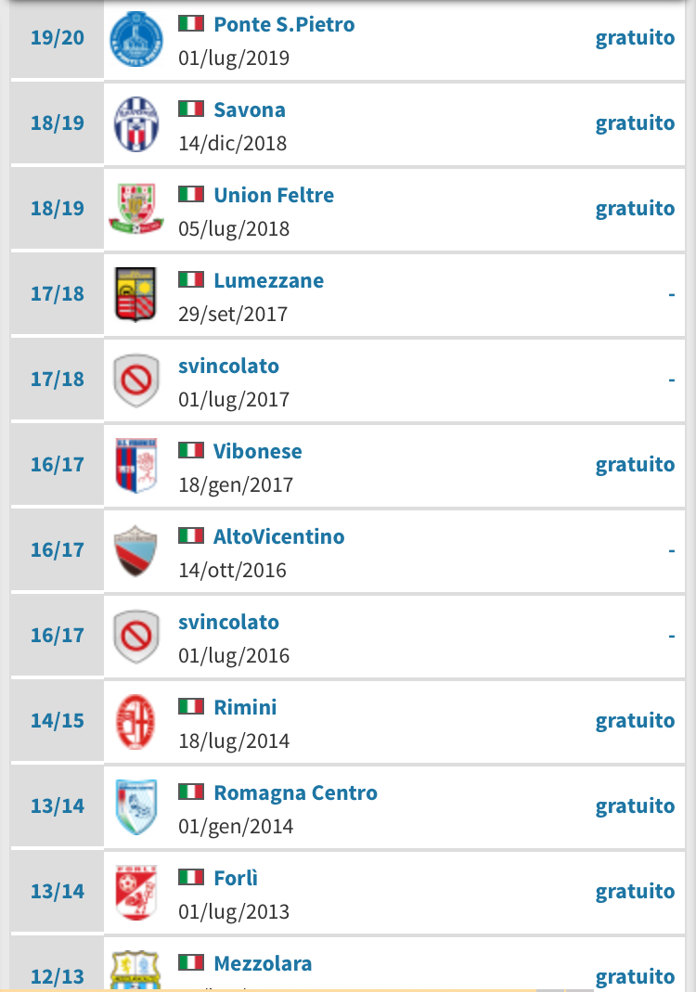Click the Savona club crest
This screenshot has height=992, width=696.
[x=135, y=123]
